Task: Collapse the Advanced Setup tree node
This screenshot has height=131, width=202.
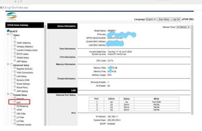Action: tap(8, 65)
